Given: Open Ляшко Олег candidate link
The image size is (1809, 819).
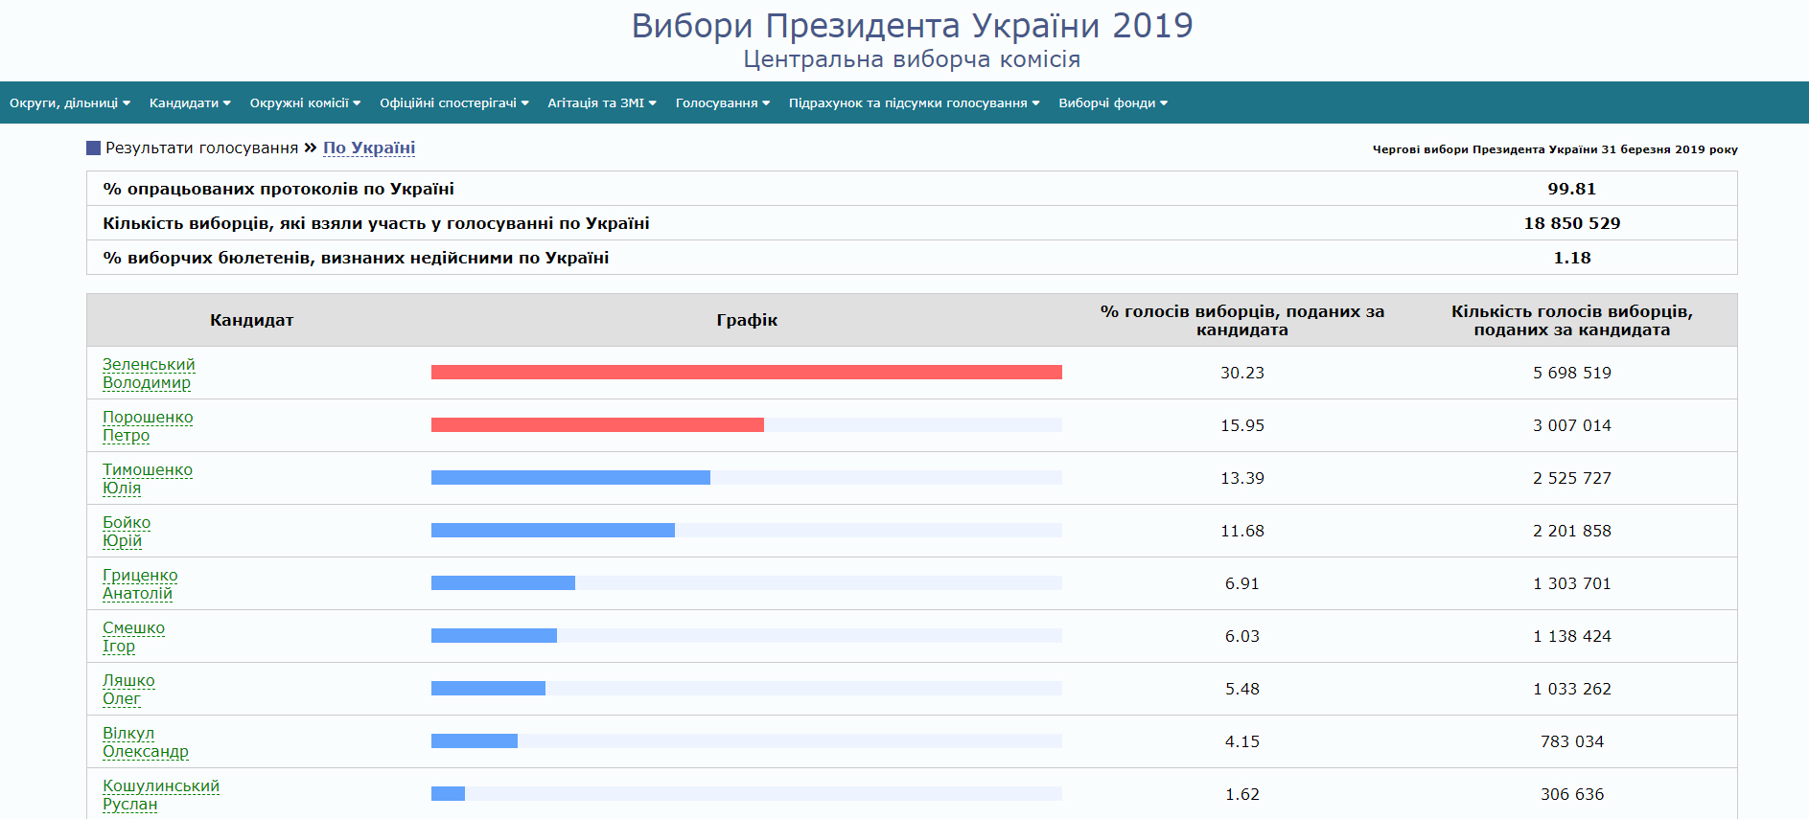Looking at the screenshot, I should pyautogui.click(x=128, y=690).
